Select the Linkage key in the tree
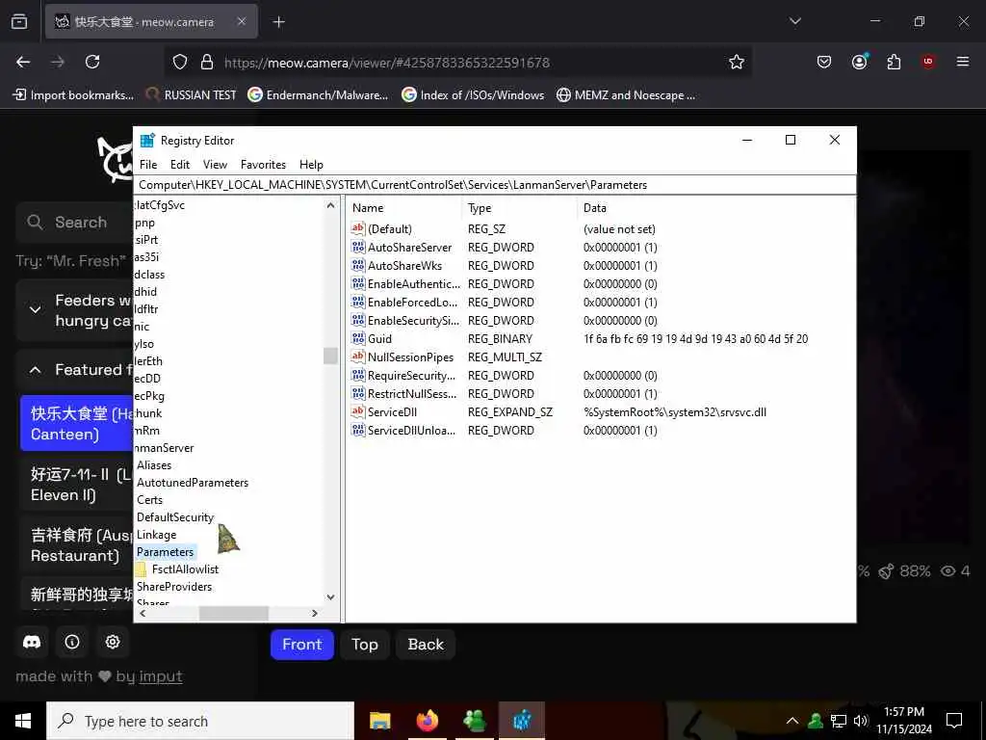986x740 pixels. pos(157,534)
